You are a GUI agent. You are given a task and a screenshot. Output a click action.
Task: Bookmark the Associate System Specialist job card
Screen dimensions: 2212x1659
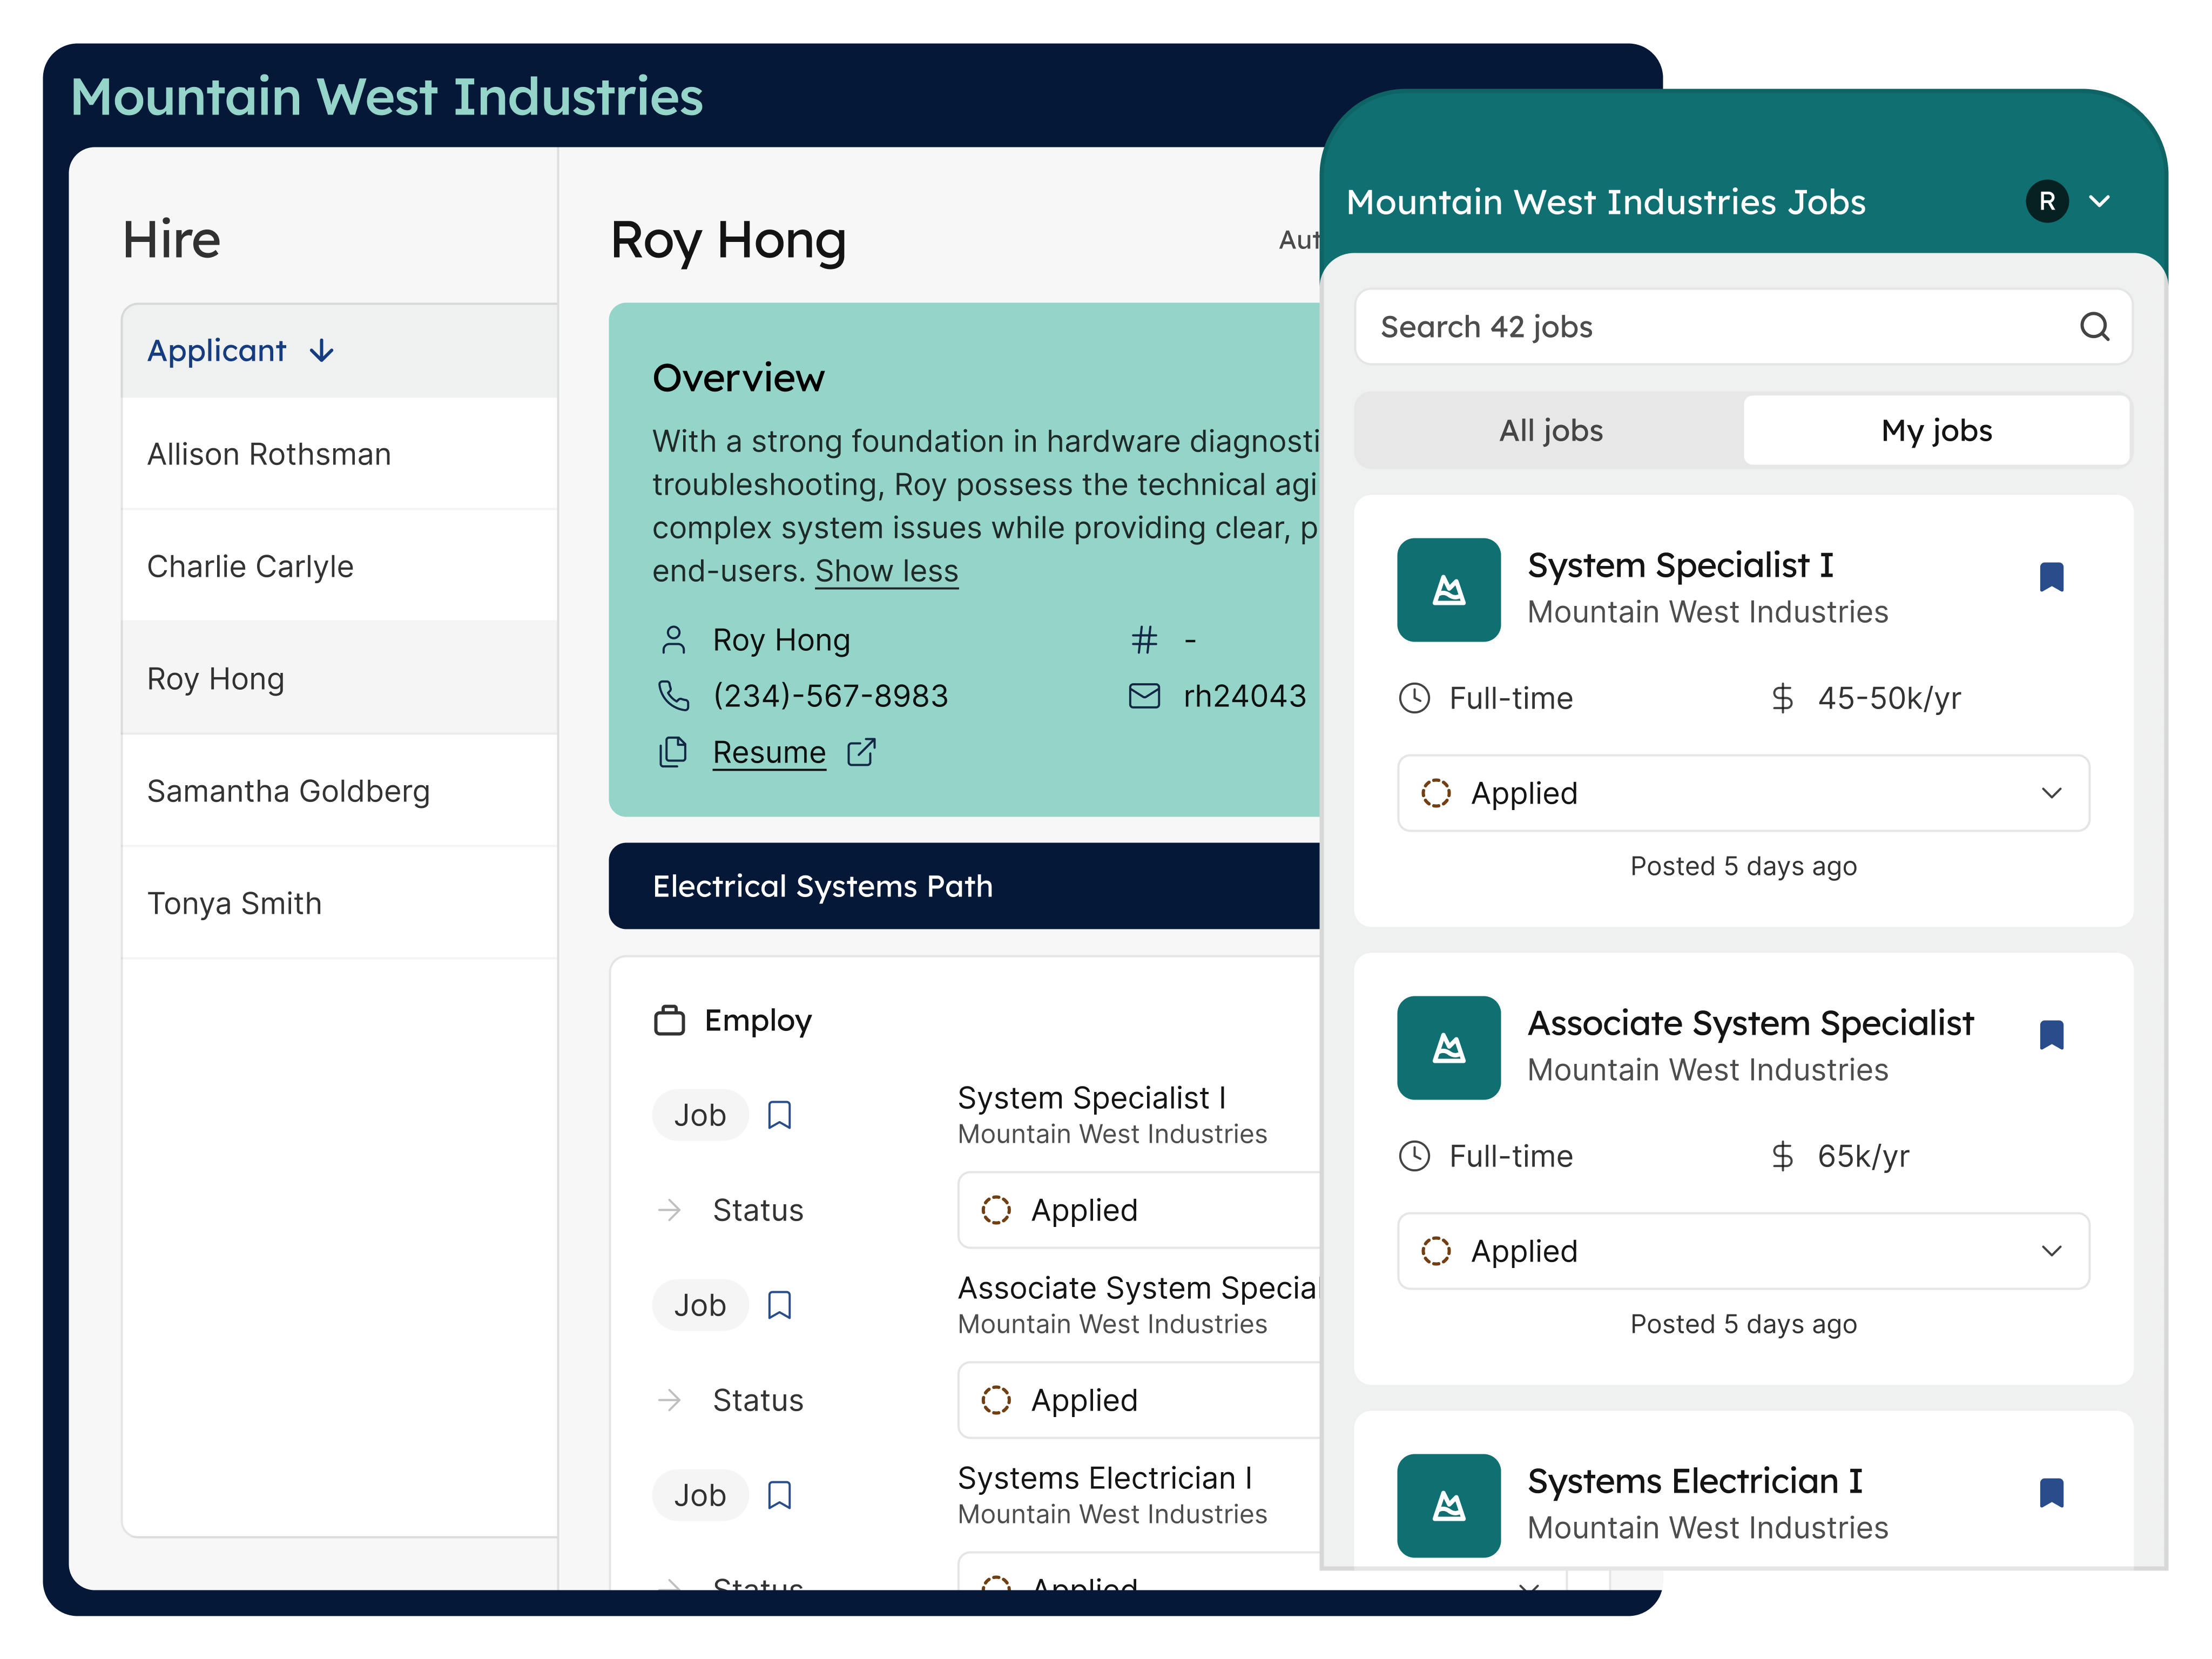pyautogui.click(x=2052, y=1034)
